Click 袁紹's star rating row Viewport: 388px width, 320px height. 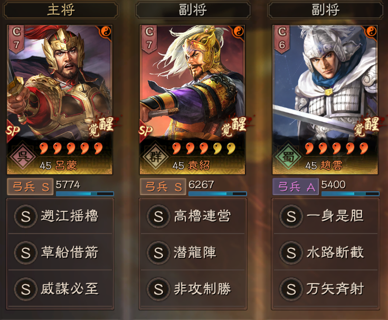click(204, 149)
